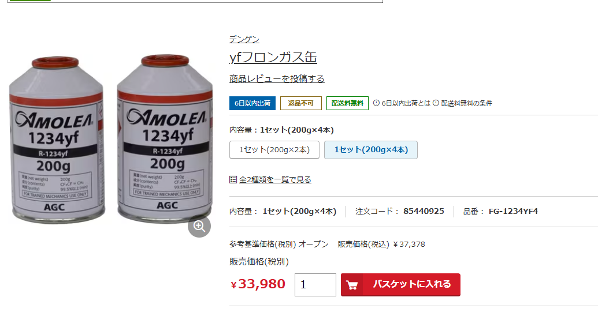Click the green 配送料無料 badge

[x=347, y=103]
